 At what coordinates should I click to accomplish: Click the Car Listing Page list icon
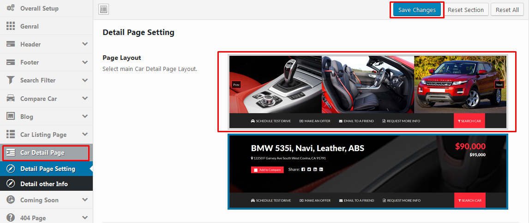coord(11,134)
